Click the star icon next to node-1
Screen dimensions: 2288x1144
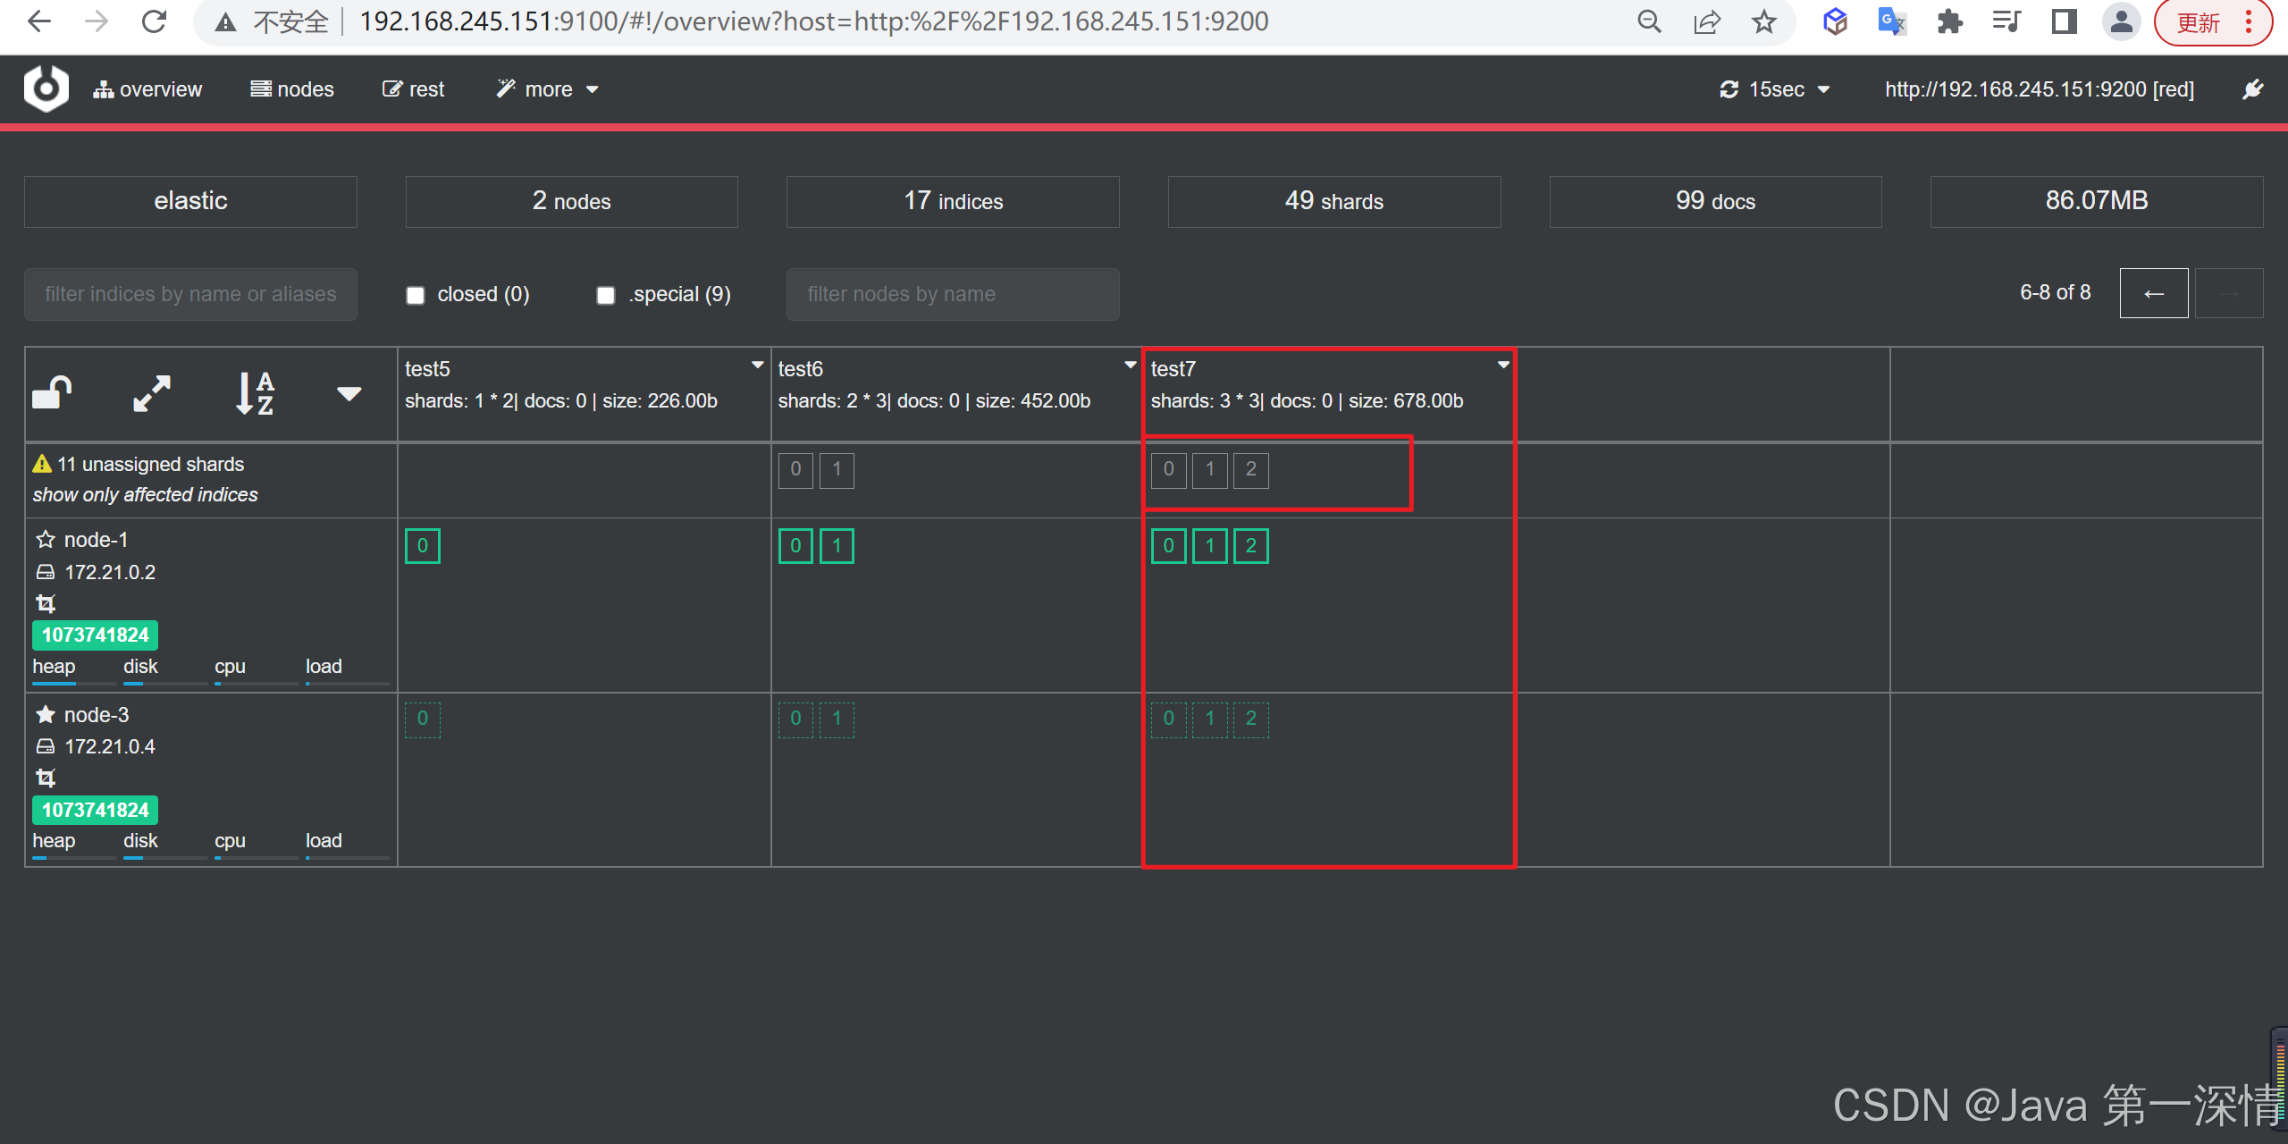click(46, 540)
